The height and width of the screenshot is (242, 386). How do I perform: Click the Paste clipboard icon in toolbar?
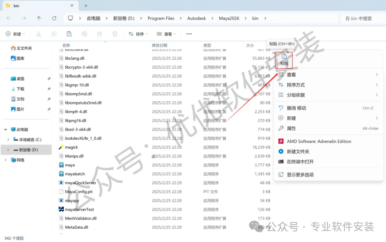(x=69, y=34)
